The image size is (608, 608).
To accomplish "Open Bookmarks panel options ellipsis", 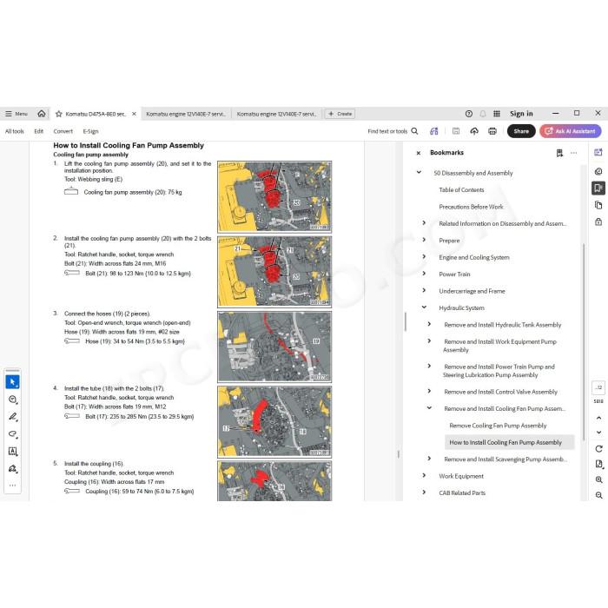I will (574, 153).
